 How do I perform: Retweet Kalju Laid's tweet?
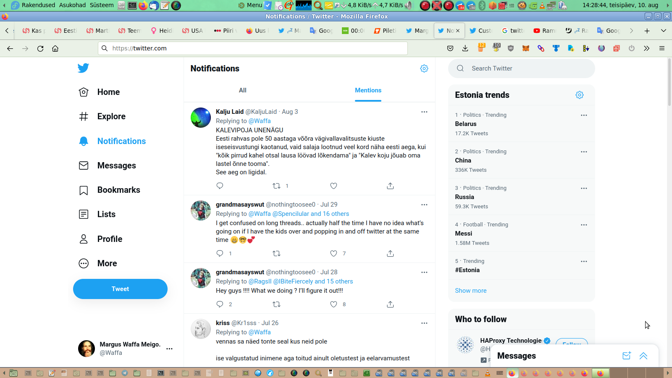click(x=276, y=186)
